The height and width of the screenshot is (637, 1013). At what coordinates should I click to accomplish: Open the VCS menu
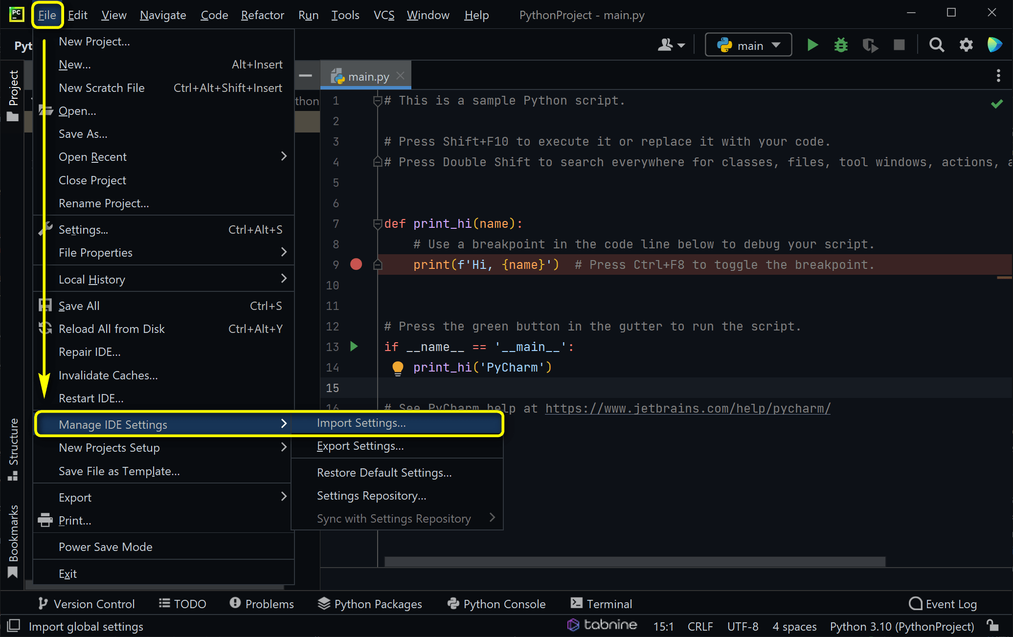tap(384, 15)
